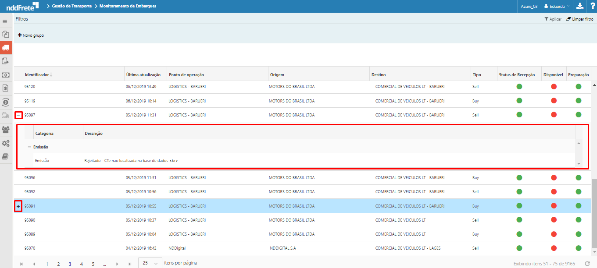Open the hamburger menu in the sidebar
This screenshot has height=268, width=597.
click(x=5, y=21)
